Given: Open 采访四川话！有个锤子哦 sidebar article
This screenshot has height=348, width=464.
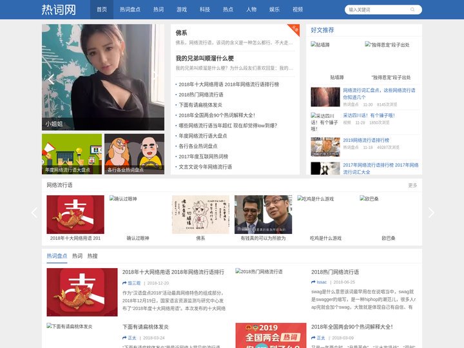Looking at the screenshot, I should pos(369,115).
